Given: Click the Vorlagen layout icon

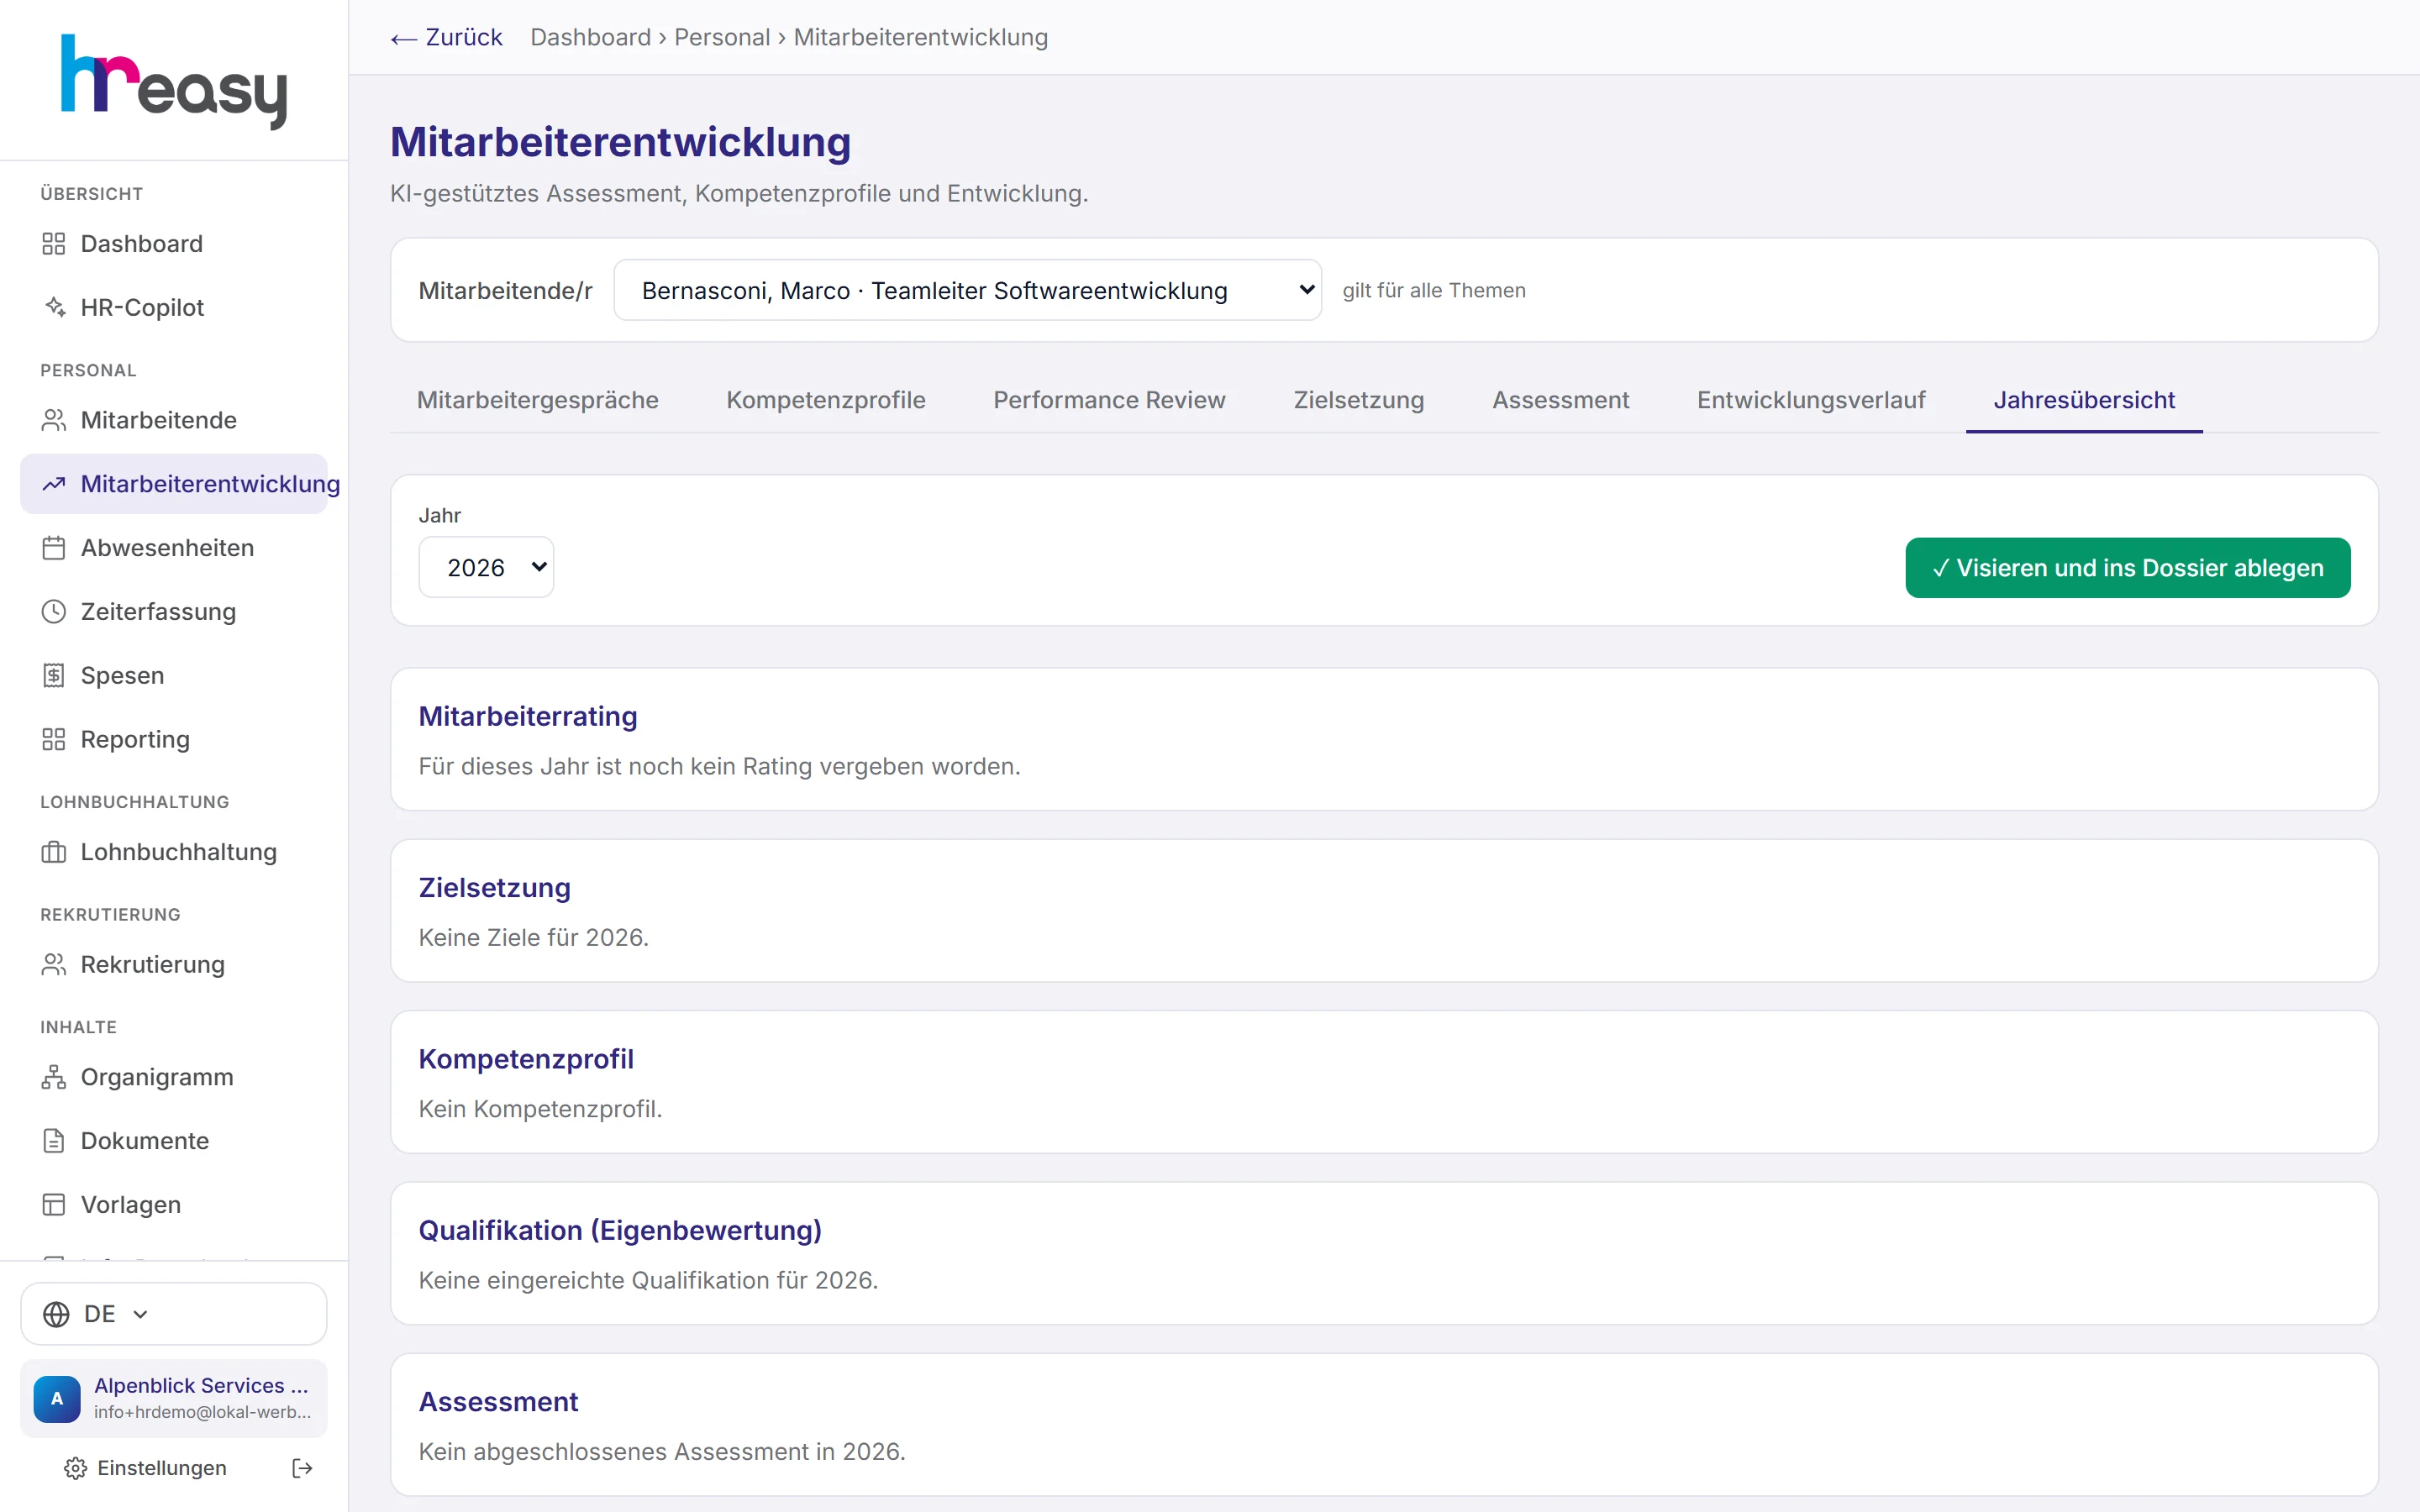Looking at the screenshot, I should tap(54, 1205).
